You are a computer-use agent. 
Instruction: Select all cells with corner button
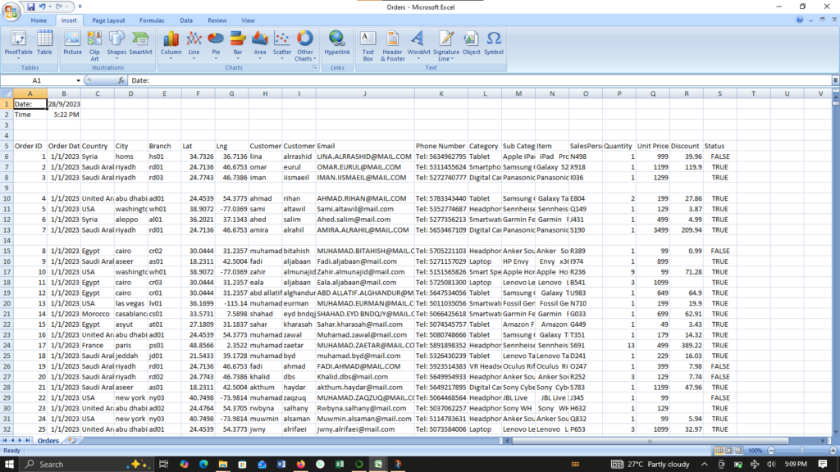(x=7, y=93)
